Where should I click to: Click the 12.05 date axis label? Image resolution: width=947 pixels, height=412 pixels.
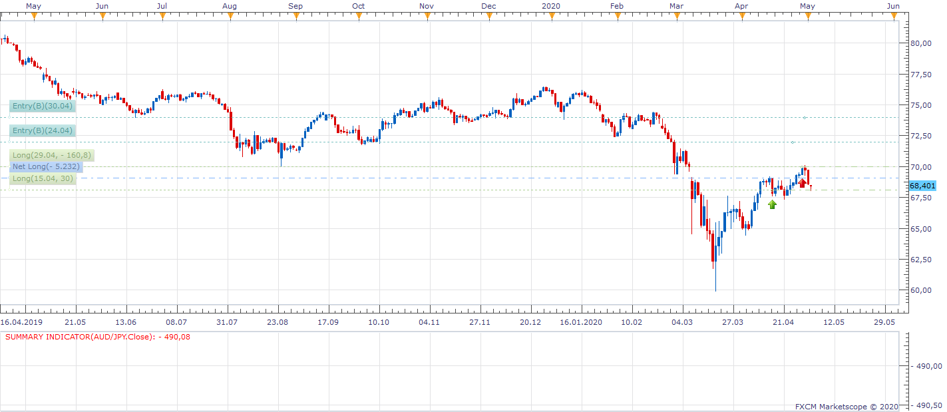[834, 322]
